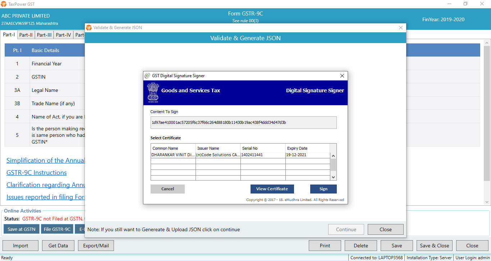Image resolution: width=491 pixels, height=261 pixels.
Task: Minimize the TaxPower GST window
Action: [x=449, y=4]
